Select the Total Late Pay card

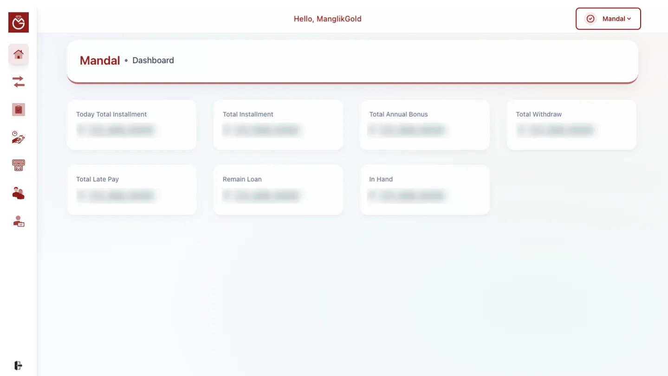pyautogui.click(x=132, y=190)
